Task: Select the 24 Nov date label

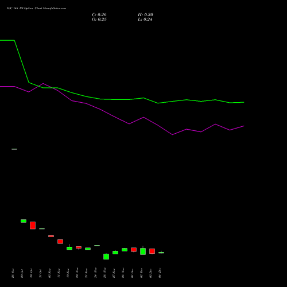Action: click(95, 273)
